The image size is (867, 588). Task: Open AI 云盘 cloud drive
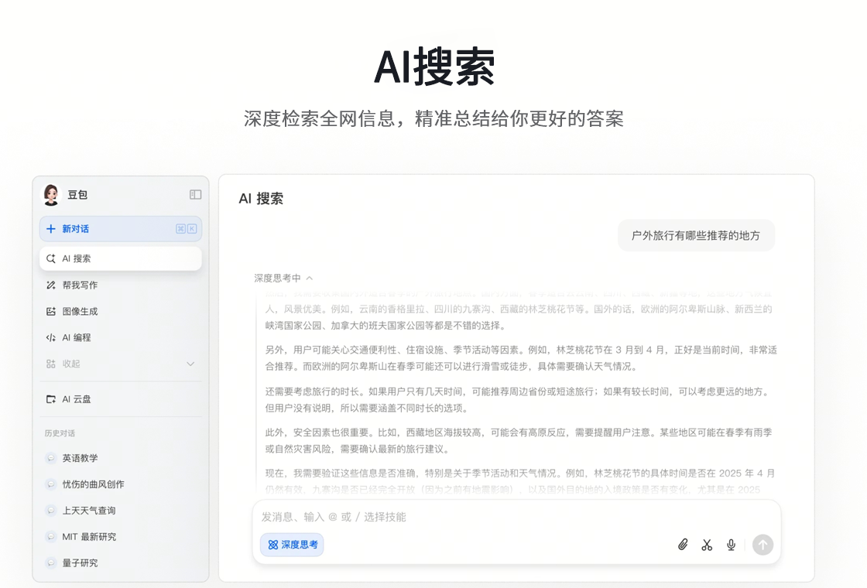[x=77, y=399]
